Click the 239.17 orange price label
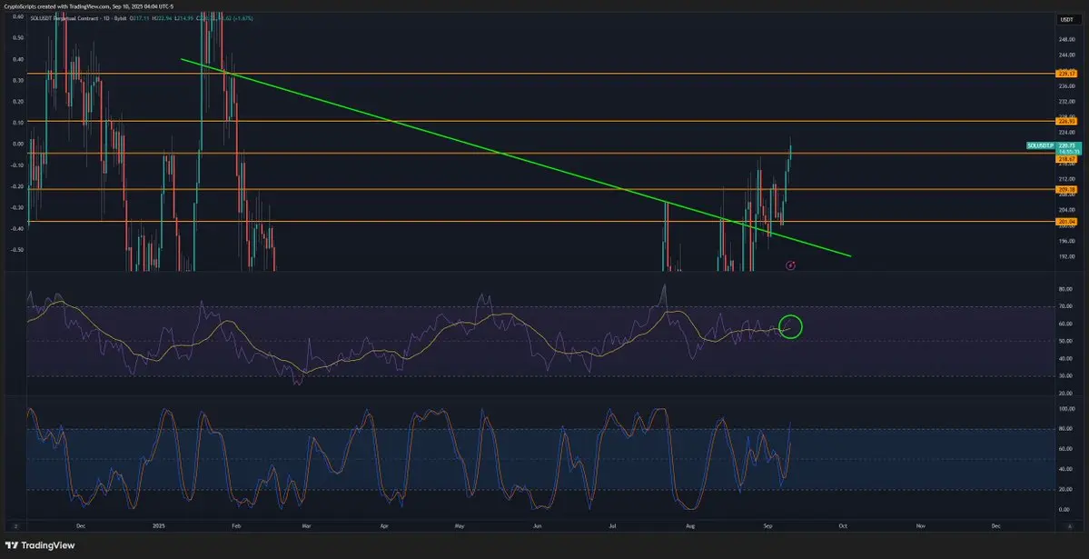The width and height of the screenshot is (1089, 559). 1066,73
